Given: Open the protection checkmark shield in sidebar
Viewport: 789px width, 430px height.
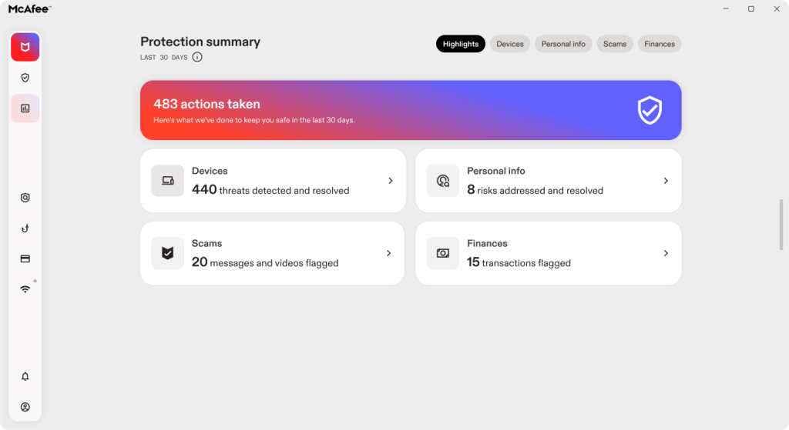Looking at the screenshot, I should (25, 78).
